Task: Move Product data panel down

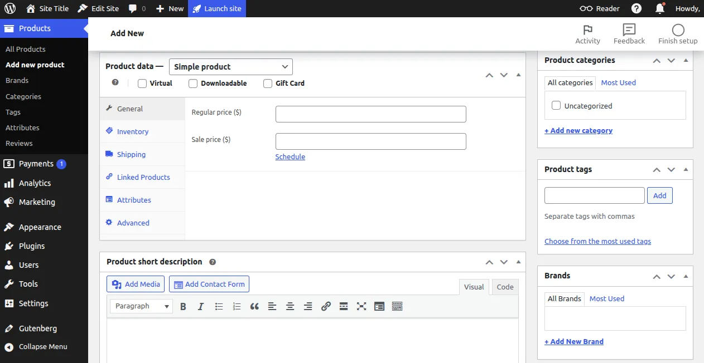Action: (x=504, y=75)
